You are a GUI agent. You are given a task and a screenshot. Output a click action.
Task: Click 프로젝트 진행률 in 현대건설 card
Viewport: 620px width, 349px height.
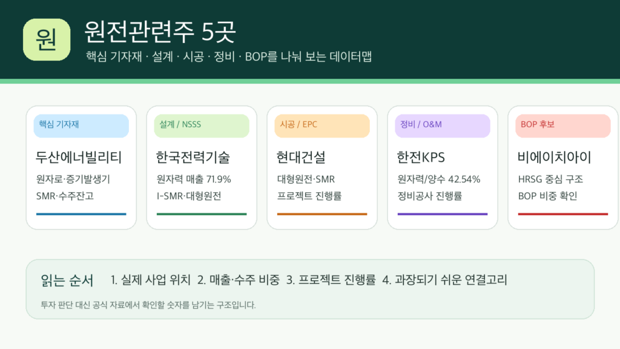309,196
